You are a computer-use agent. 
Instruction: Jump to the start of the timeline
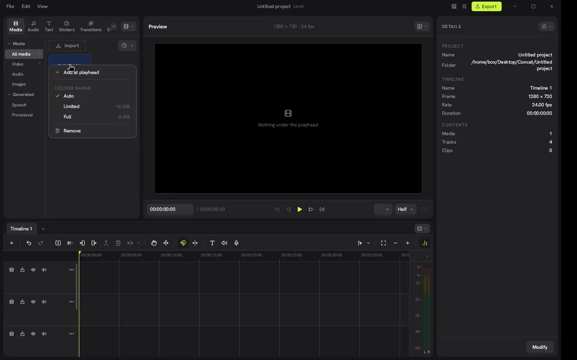coord(277,209)
